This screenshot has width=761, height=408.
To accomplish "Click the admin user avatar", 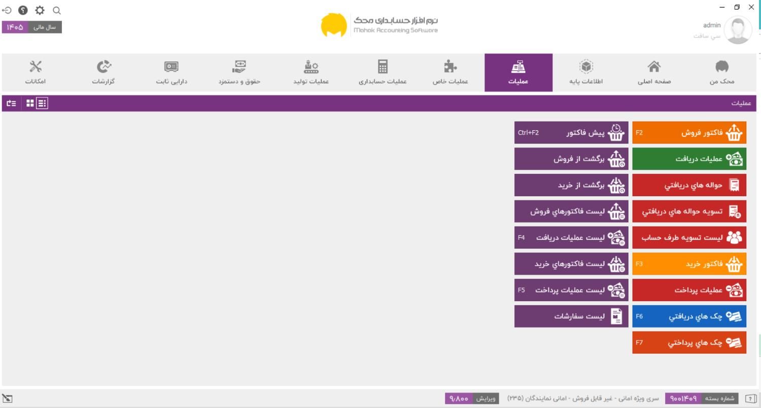I will tap(738, 30).
